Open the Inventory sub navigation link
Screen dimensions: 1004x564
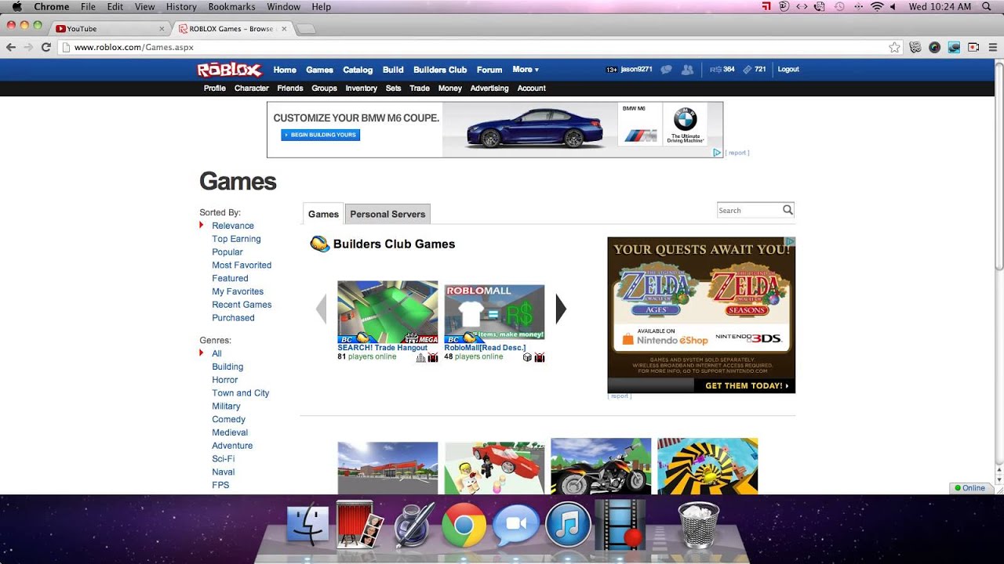[x=361, y=89]
